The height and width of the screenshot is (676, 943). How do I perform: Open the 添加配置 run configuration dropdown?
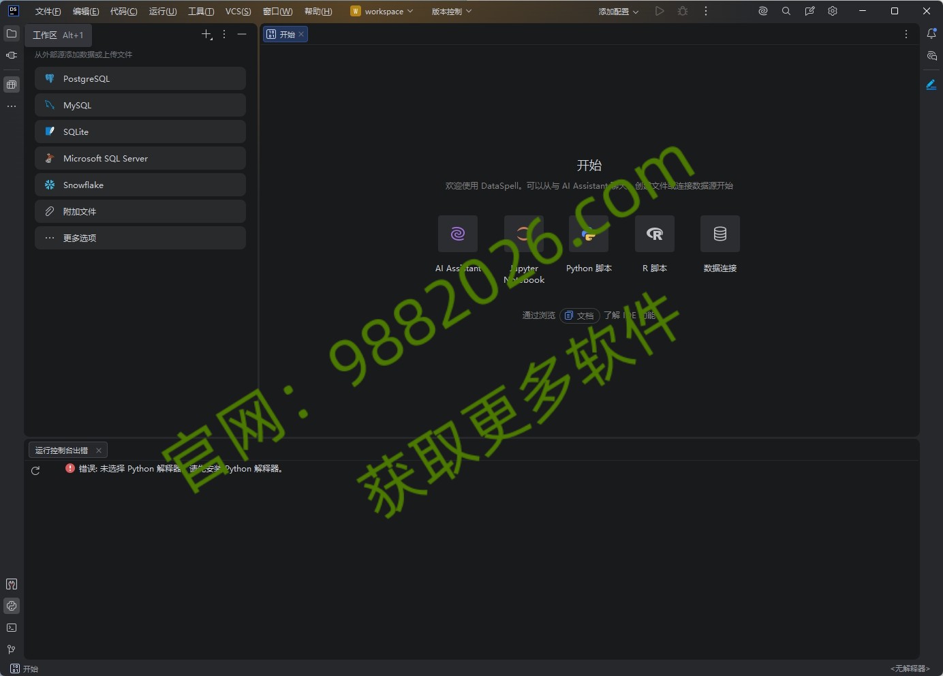click(x=619, y=11)
